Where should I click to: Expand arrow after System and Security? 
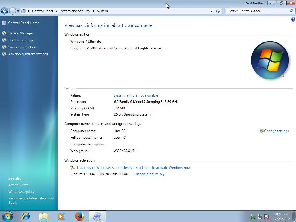click(x=93, y=11)
